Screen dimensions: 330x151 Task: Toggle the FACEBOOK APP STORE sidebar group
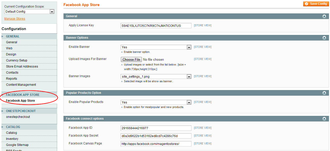point(29,95)
